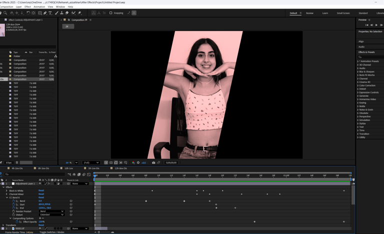
Task: Open the Animation menu
Action: pos(39,6)
